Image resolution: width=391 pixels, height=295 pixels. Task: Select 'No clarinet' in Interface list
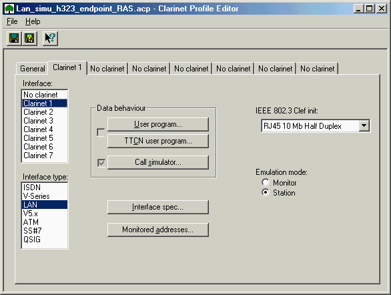tap(45, 95)
